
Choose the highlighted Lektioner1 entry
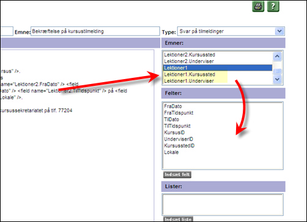click(x=218, y=68)
